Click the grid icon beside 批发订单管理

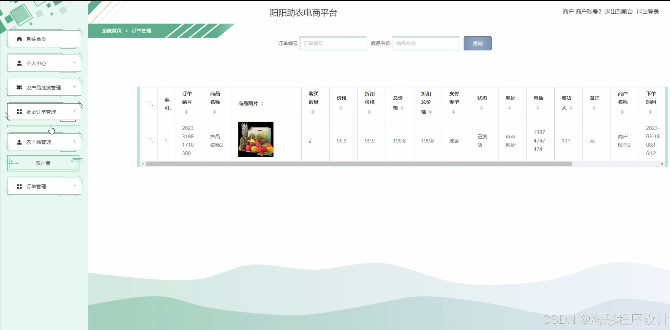click(x=19, y=112)
